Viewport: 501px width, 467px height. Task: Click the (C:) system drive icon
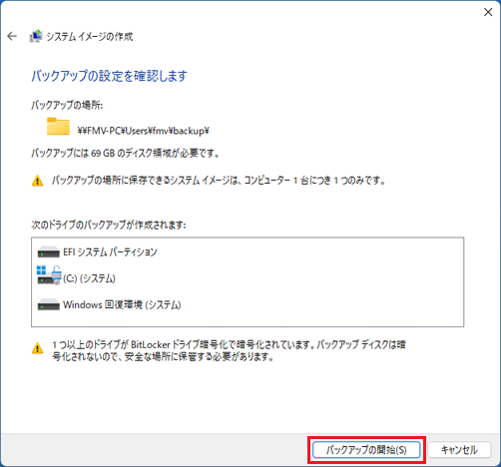coord(49,274)
